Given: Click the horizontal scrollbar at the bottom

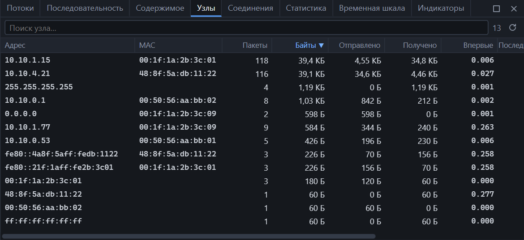Looking at the screenshot, I should tap(189, 236).
